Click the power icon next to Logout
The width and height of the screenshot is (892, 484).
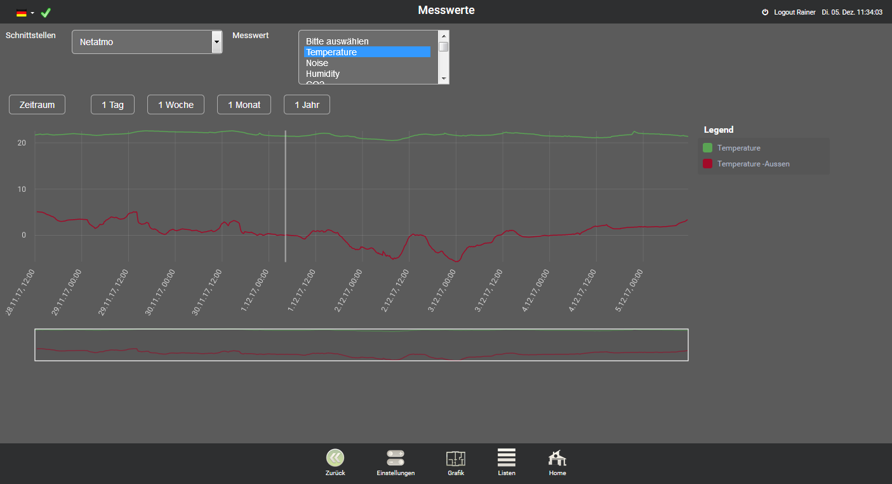pos(765,12)
